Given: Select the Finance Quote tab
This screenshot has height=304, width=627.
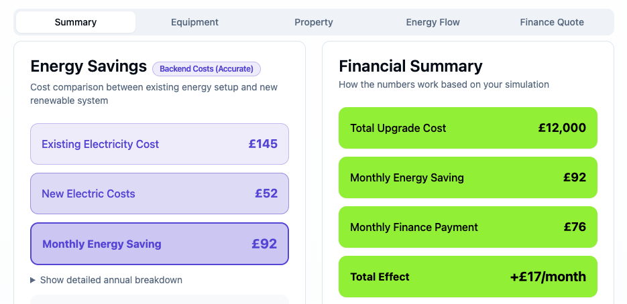Looking at the screenshot, I should pos(551,22).
